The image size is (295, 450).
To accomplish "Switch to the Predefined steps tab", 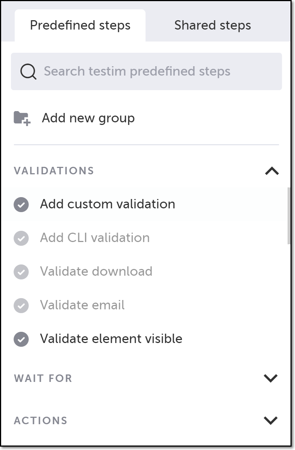I will [x=80, y=25].
